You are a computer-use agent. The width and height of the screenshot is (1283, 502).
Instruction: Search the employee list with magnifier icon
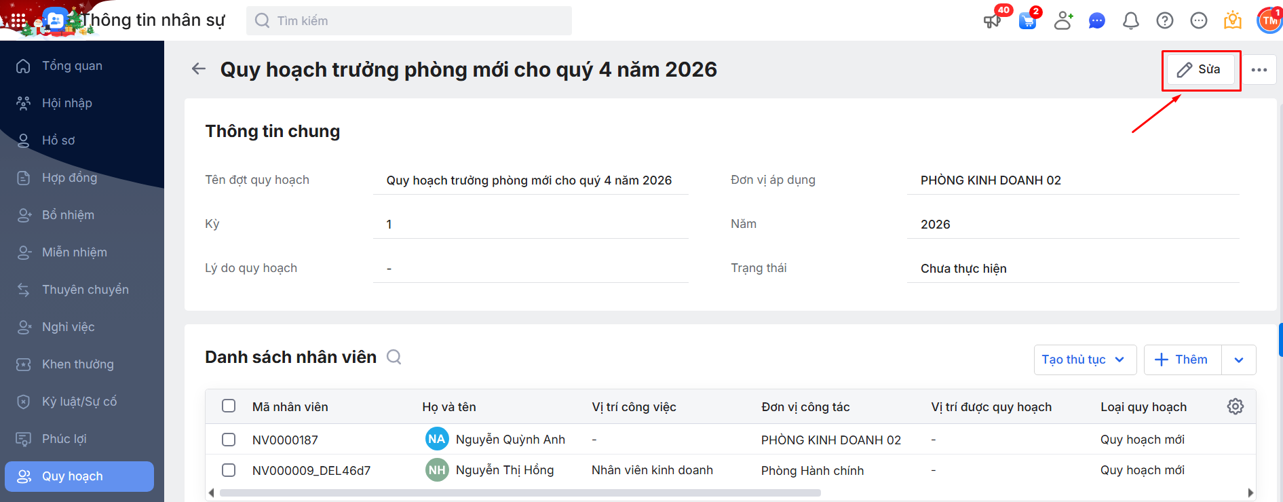394,357
